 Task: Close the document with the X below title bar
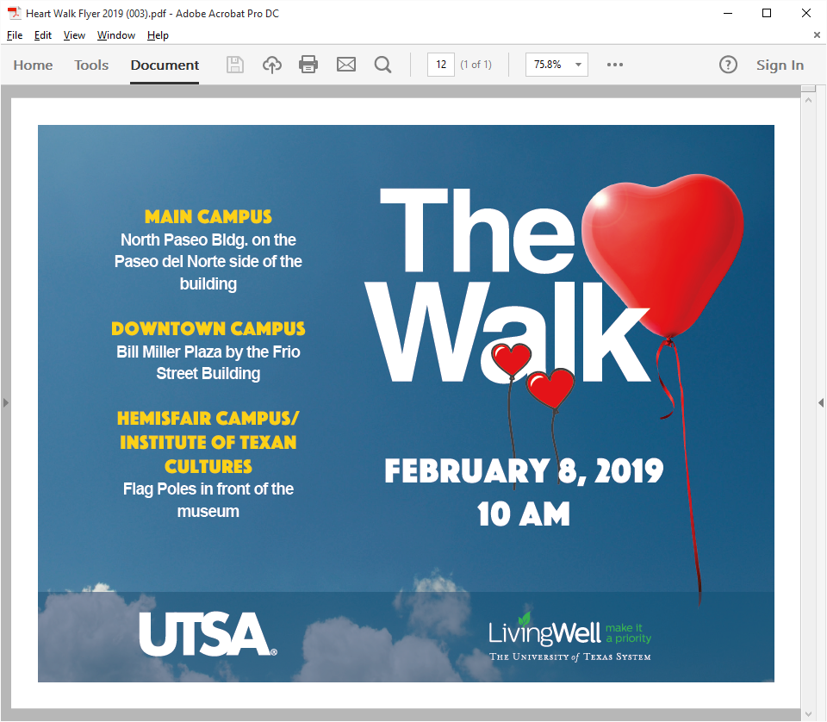817,35
